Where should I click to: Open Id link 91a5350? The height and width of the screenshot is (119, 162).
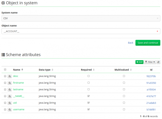coord(151,83)
